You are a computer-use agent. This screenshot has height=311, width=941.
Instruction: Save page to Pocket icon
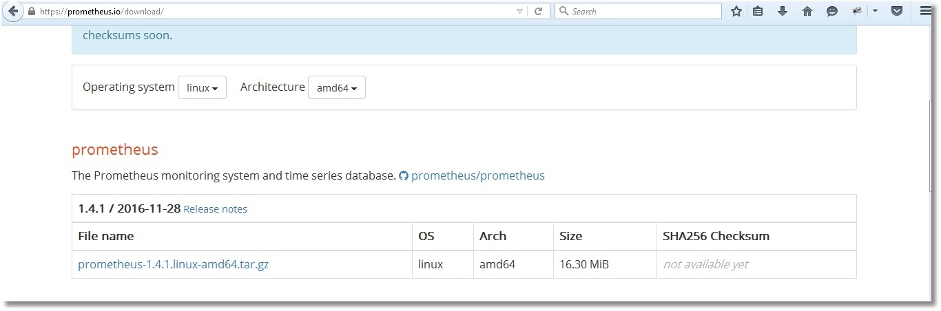[897, 12]
